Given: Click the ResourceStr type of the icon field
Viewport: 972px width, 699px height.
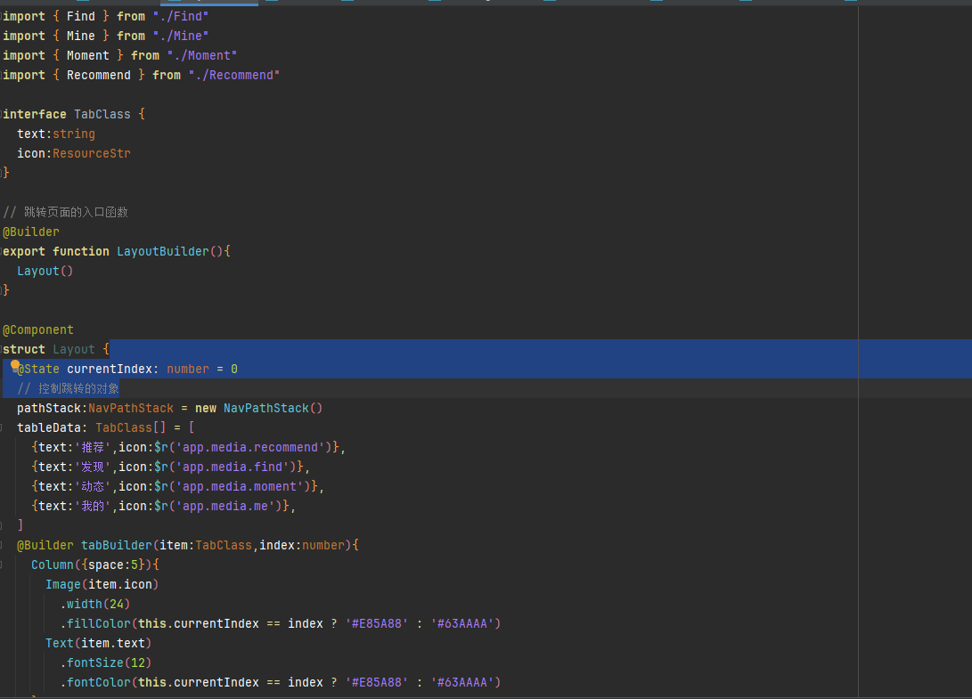Looking at the screenshot, I should (92, 153).
